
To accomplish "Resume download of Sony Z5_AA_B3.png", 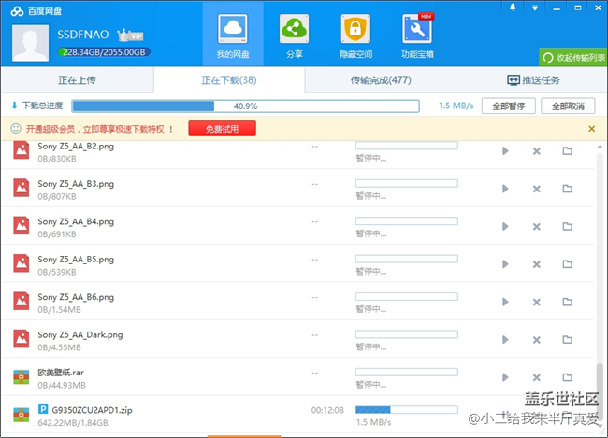I will point(505,189).
